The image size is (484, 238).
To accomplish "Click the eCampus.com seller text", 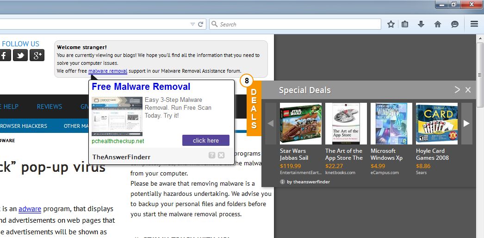I will 385,173.
